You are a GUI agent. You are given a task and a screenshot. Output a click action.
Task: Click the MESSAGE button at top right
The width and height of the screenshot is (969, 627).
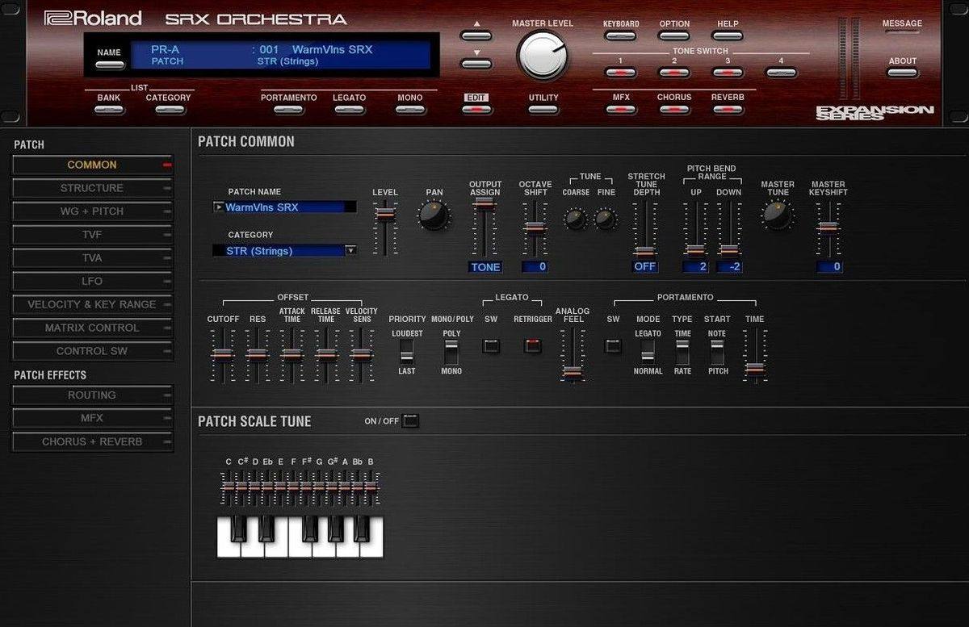click(x=902, y=31)
